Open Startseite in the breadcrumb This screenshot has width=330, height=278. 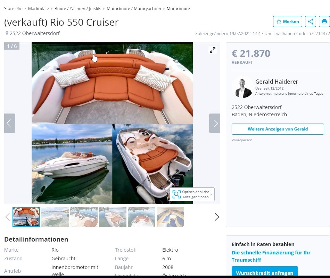(x=13, y=9)
